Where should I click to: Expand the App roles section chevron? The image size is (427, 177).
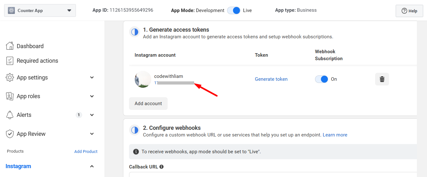(x=92, y=96)
